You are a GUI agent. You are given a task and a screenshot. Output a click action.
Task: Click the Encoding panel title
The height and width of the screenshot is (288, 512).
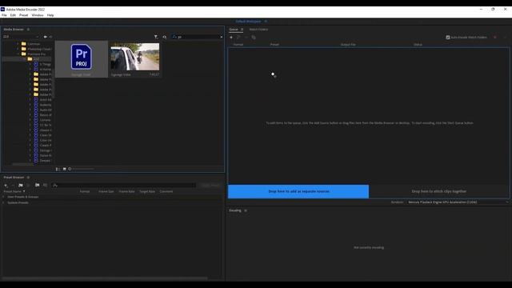235,210
